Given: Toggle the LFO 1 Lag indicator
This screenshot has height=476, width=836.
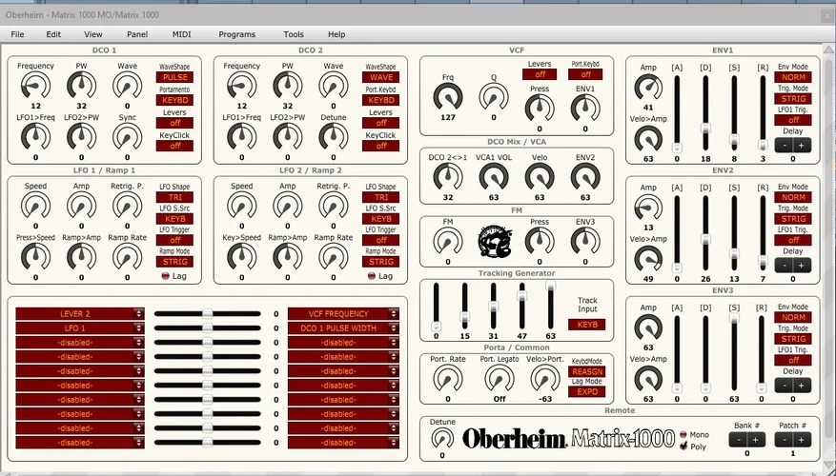Looking at the screenshot, I should 164,276.
